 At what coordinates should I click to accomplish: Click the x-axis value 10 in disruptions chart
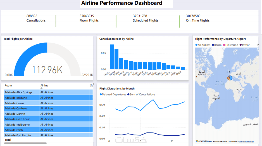point(172,141)
